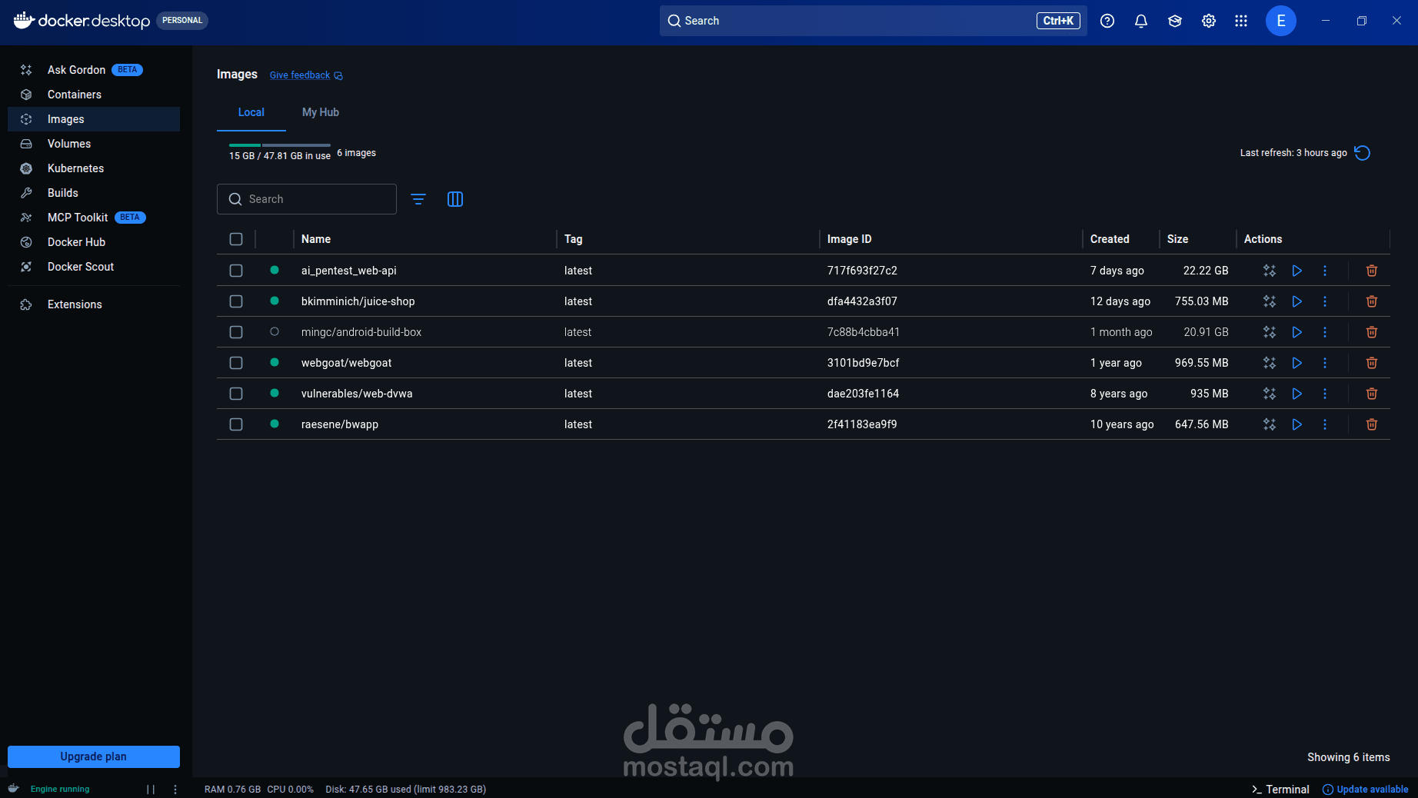Viewport: 1418px width, 798px height.
Task: Run the bkimminich/juice-shop image
Action: point(1297,301)
